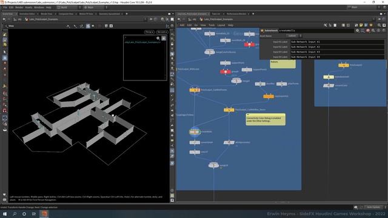Select the createWalls node
The image size is (388, 218).
click(x=195, y=132)
